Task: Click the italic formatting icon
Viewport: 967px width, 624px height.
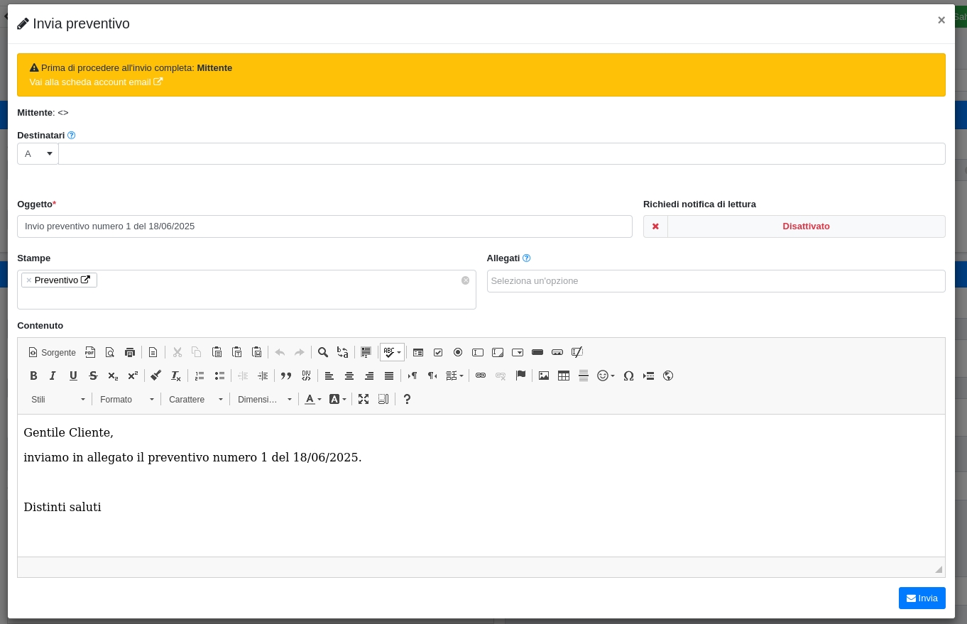Action: (53, 376)
